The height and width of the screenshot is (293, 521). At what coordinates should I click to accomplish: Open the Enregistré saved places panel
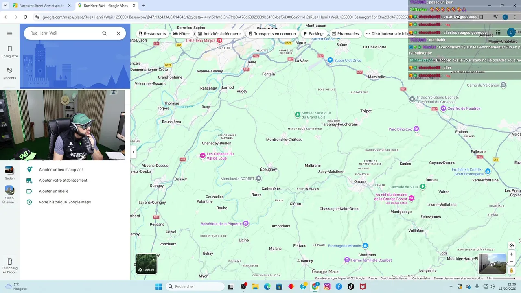click(10, 51)
